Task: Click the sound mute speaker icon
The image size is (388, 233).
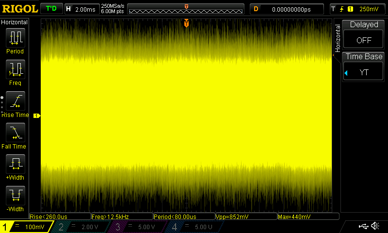Action: tap(375, 226)
